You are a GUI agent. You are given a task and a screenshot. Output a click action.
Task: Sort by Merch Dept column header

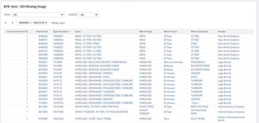(x=145, y=31)
